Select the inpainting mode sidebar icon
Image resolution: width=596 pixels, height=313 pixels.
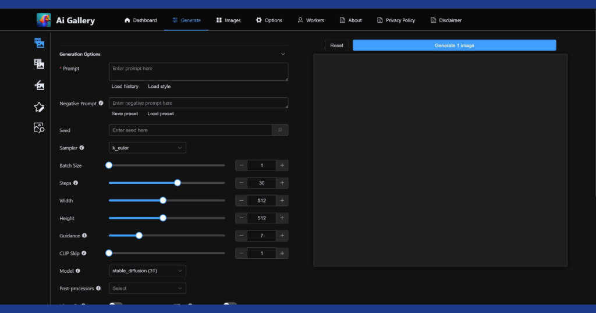coord(39,85)
